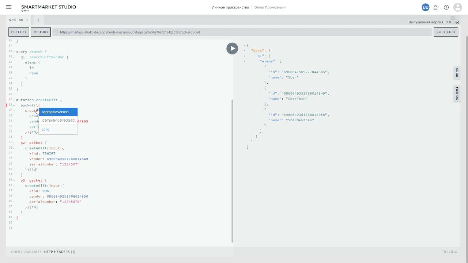Open the Tracing panel

tap(449, 252)
